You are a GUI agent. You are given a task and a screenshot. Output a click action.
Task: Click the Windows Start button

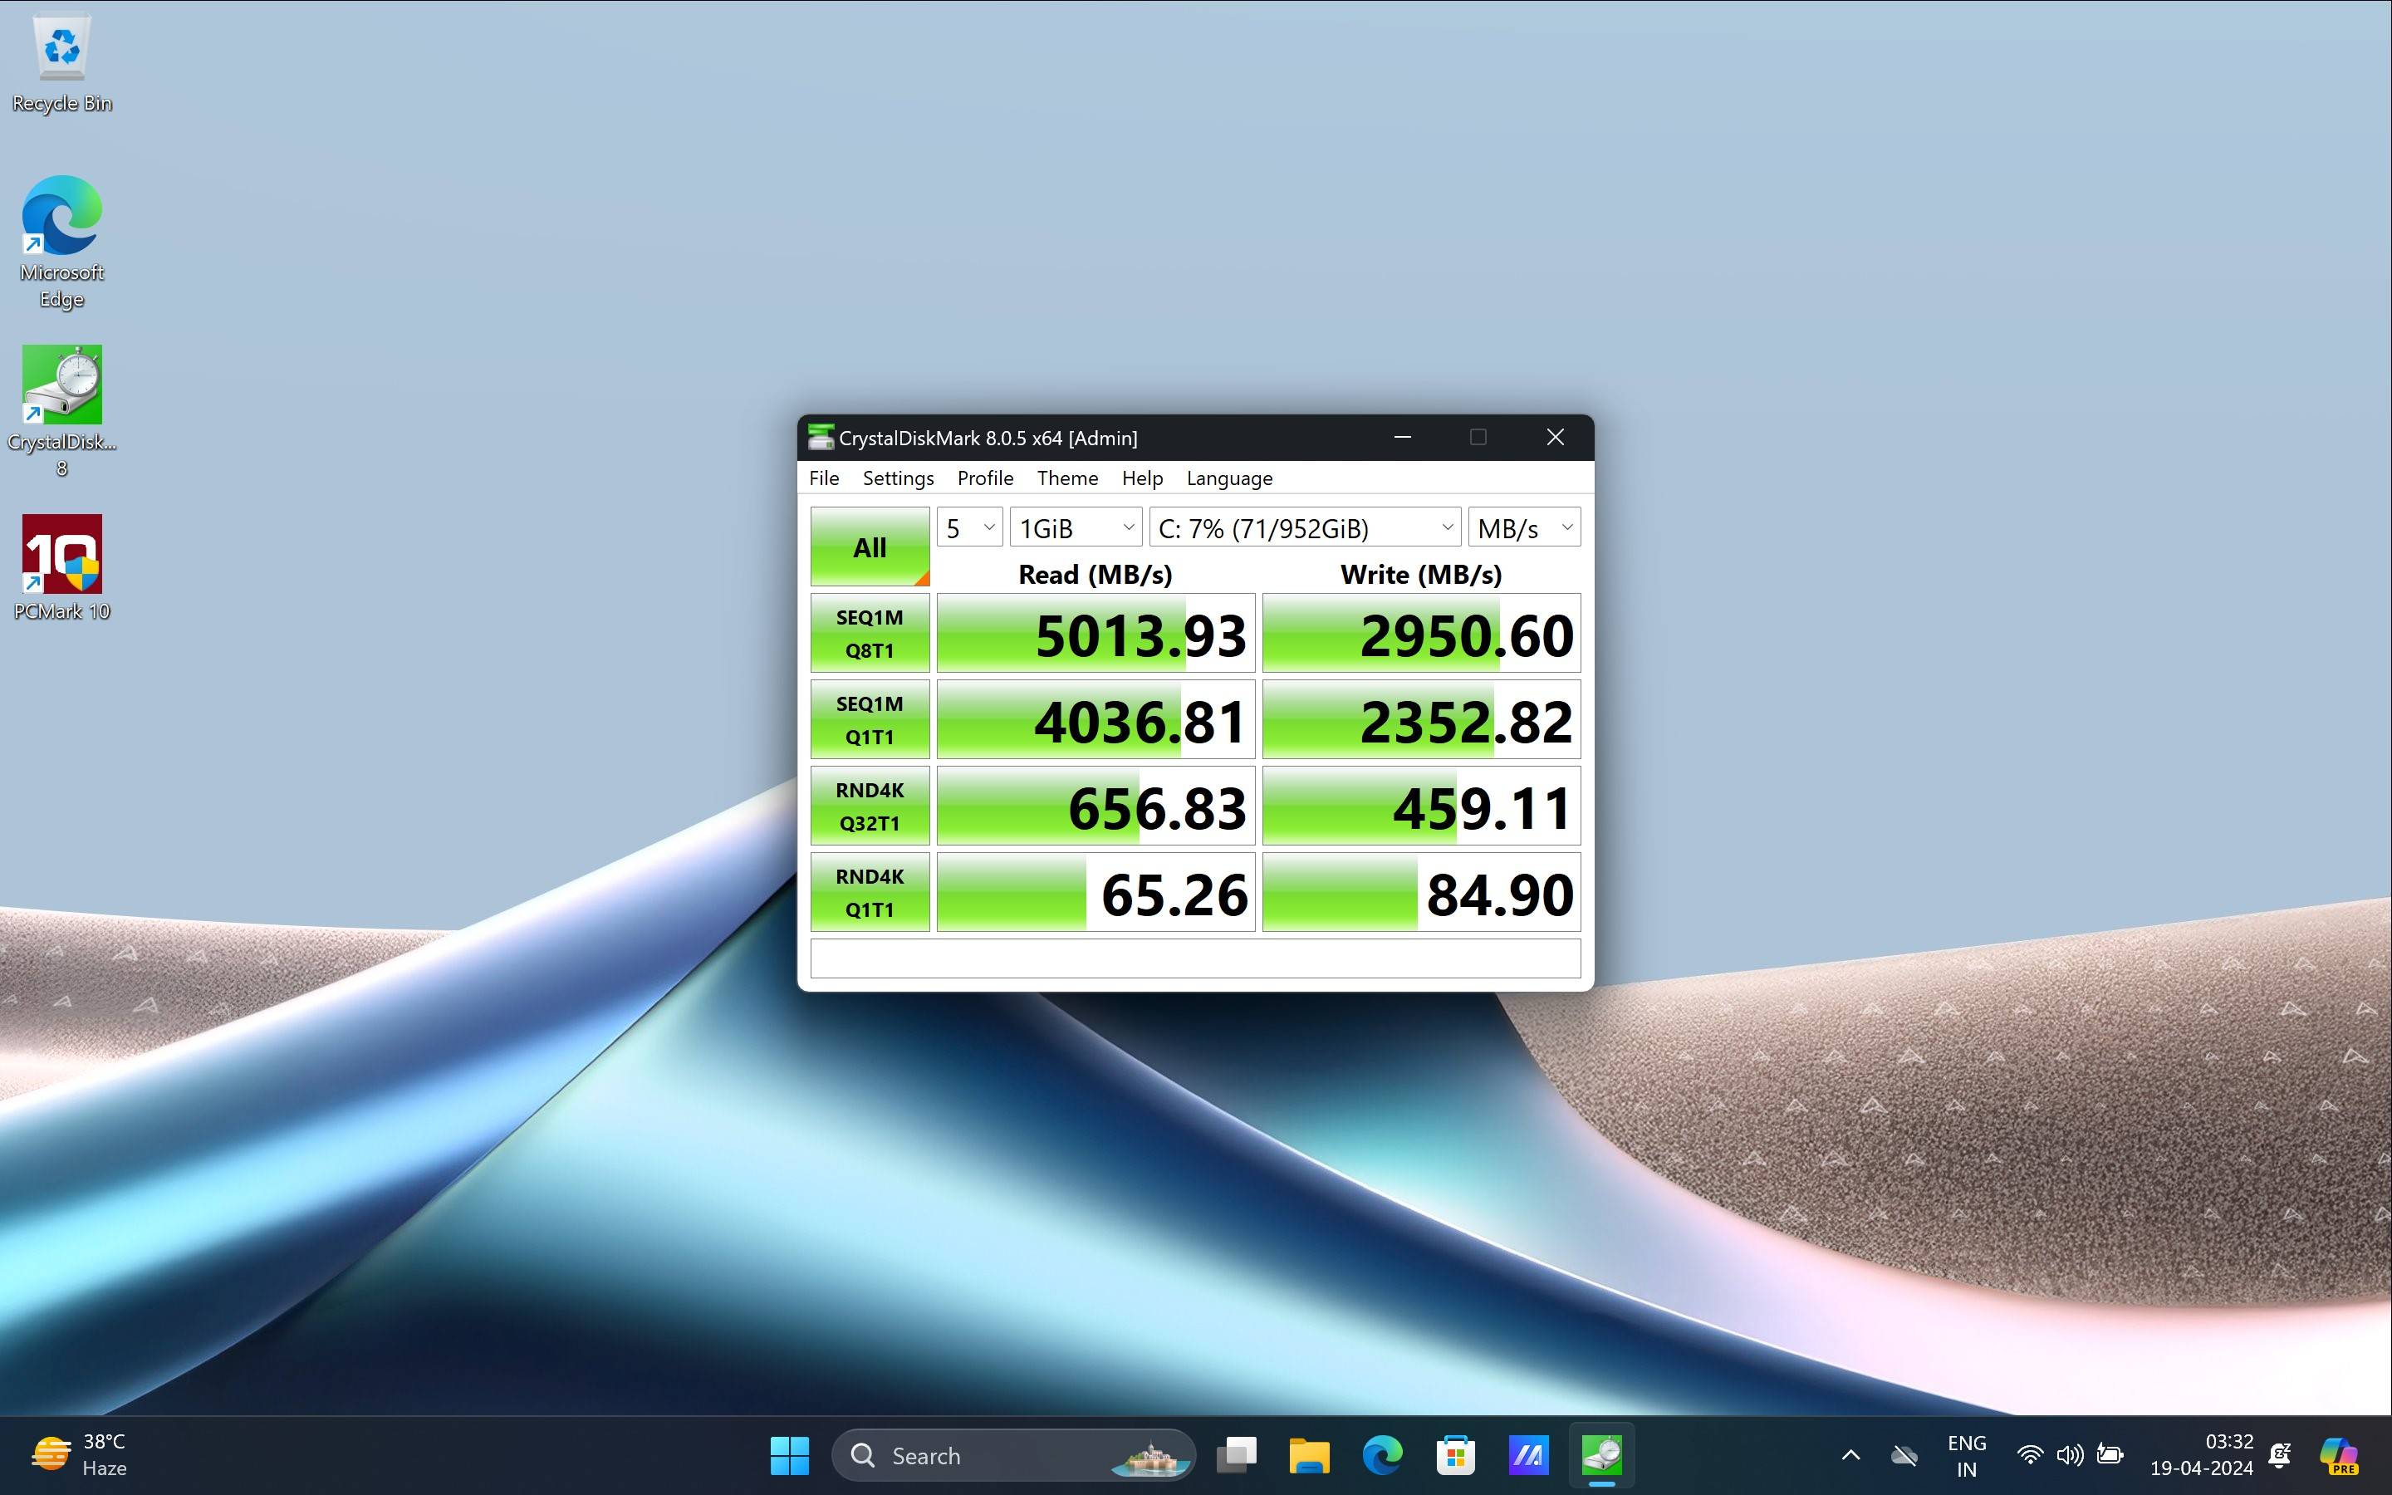[x=789, y=1454]
